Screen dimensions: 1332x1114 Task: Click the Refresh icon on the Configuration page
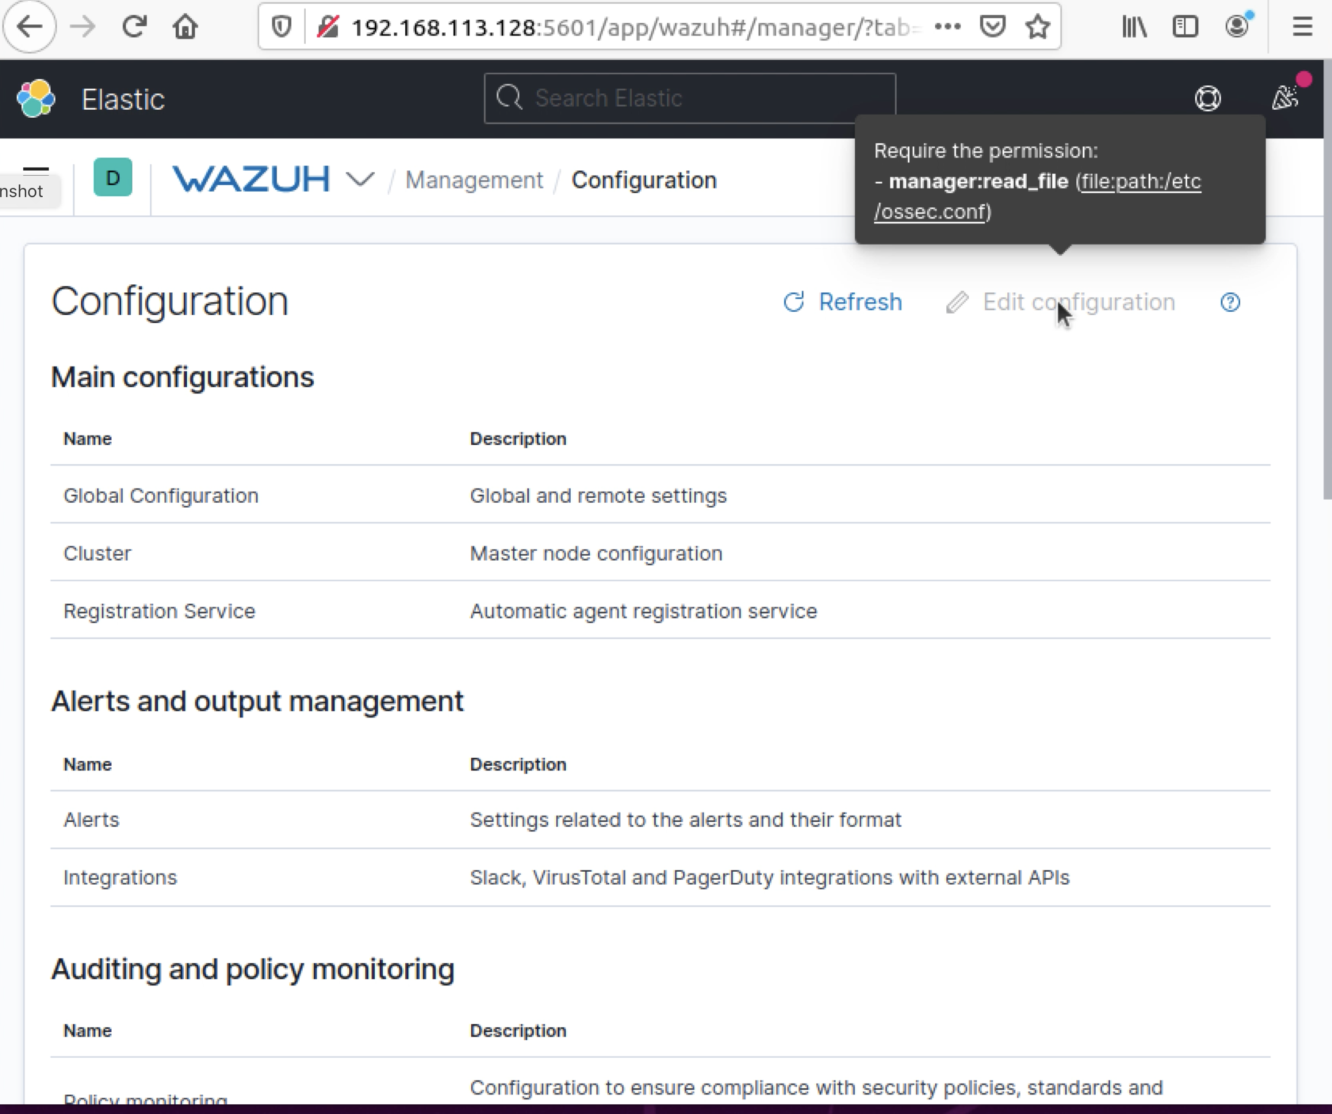[794, 303]
